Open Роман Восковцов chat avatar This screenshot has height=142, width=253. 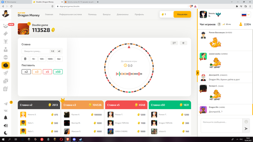(x=203, y=35)
